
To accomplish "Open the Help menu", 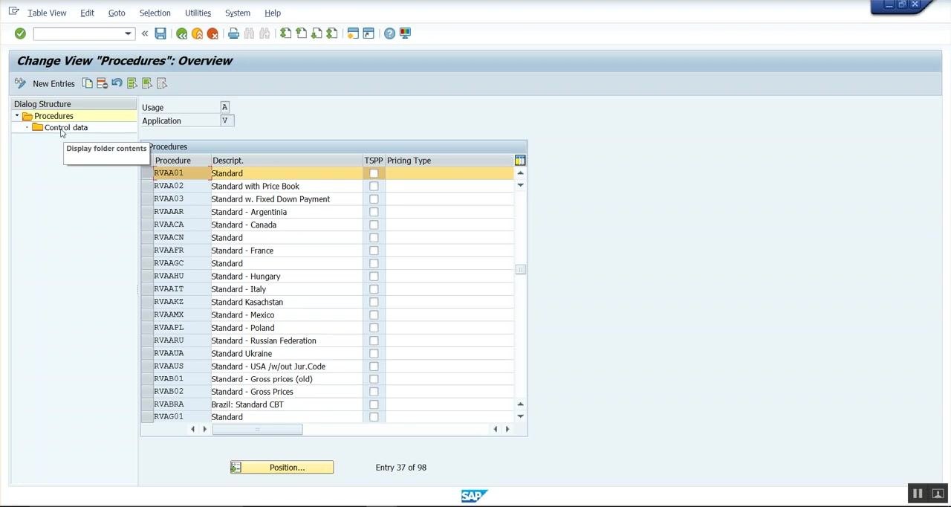I will coord(273,13).
